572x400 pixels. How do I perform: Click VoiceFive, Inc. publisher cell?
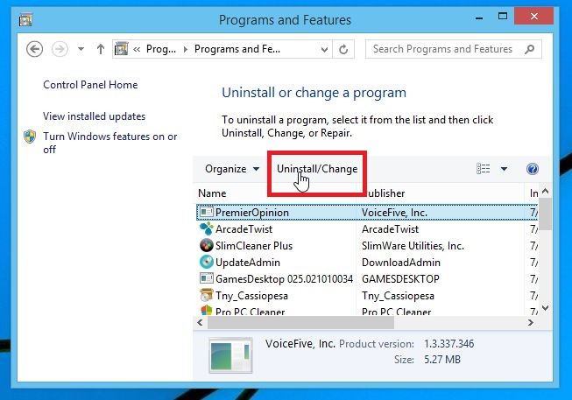(394, 213)
